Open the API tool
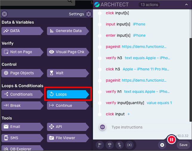This screenshot has height=151, width=192. click(68, 127)
